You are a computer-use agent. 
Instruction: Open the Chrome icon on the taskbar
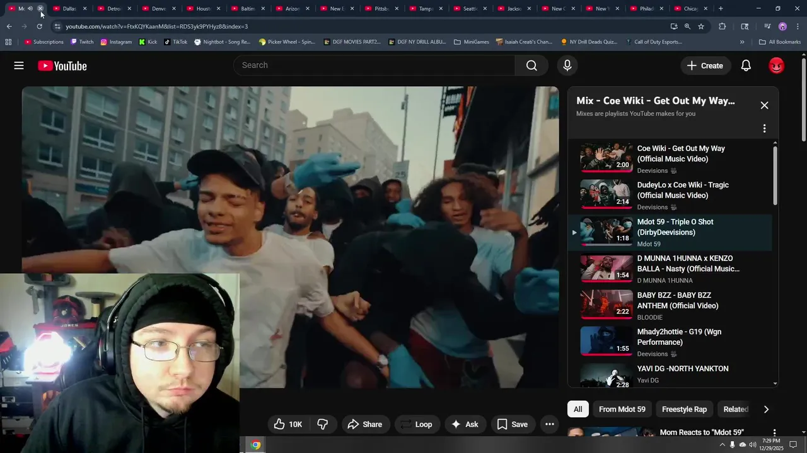[255, 445]
